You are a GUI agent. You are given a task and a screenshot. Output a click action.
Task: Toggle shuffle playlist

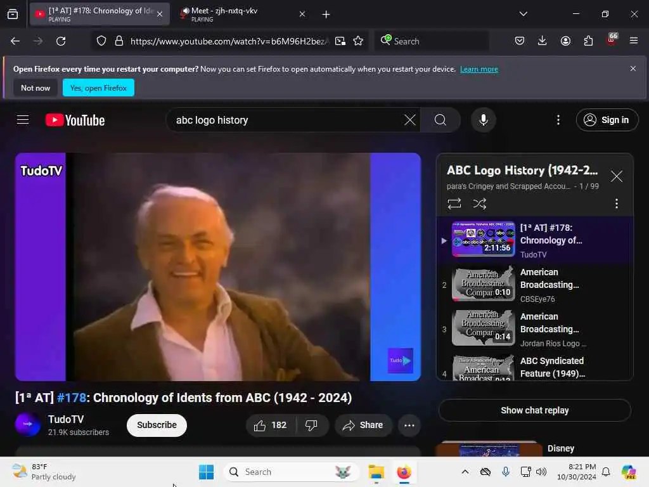479,204
